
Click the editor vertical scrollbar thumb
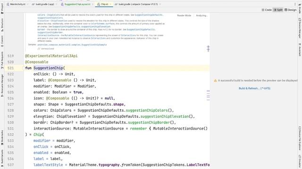(x=208, y=48)
